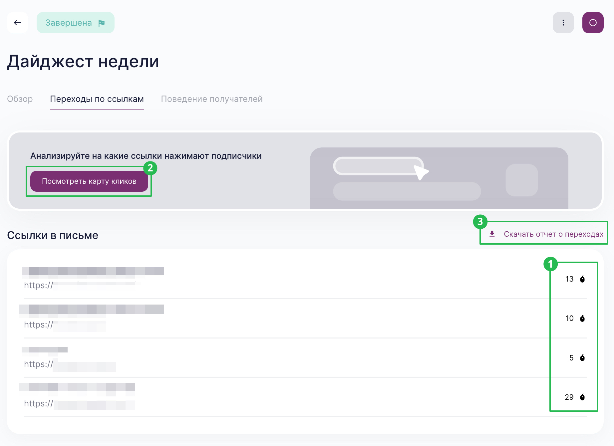The height and width of the screenshot is (446, 614).
Task: Open the three-dot options menu
Action: (563, 23)
